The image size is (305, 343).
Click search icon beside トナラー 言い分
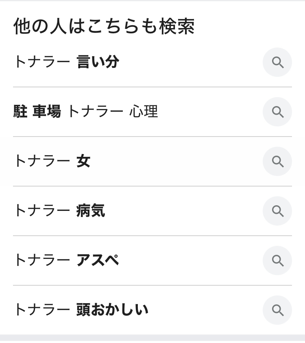pos(277,62)
